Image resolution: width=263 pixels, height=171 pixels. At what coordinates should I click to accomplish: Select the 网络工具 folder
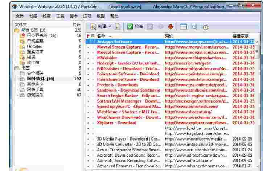click(x=34, y=89)
